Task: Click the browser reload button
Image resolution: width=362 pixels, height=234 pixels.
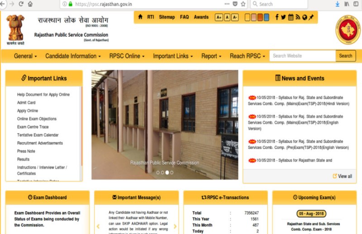Action: pos(21,4)
